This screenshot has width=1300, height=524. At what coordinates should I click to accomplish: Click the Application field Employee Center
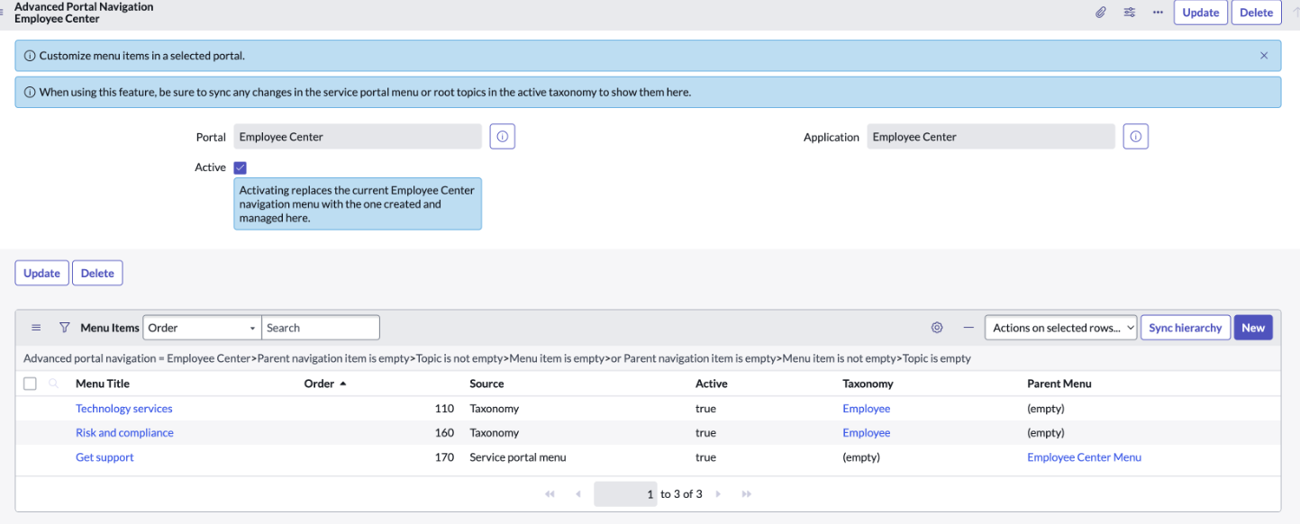[991, 137]
